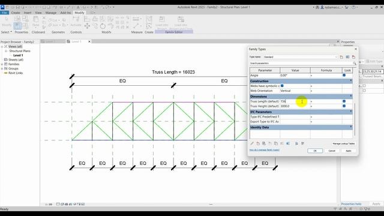This screenshot has height=216, width=384.
Task: Select Sheets (all) in Project Browser
Action: click(x=16, y=60)
